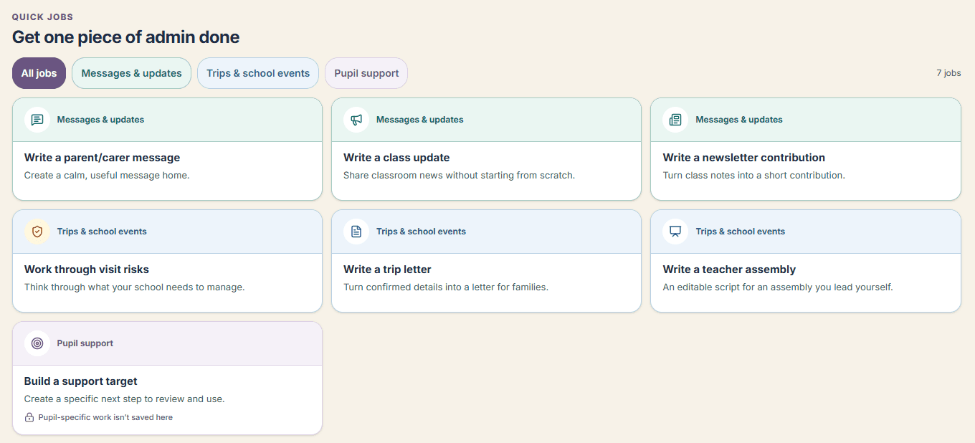Show only Pupil support jobs

click(x=366, y=73)
